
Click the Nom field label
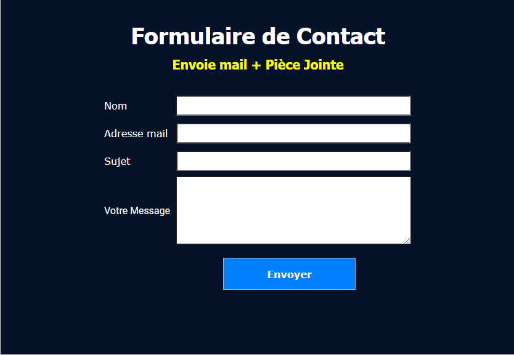[x=116, y=106]
